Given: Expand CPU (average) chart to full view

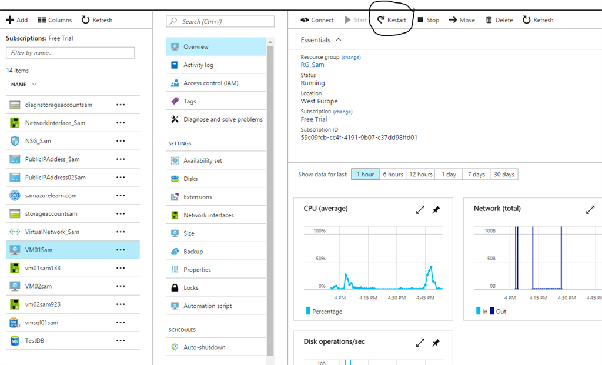Looking at the screenshot, I should coord(420,210).
